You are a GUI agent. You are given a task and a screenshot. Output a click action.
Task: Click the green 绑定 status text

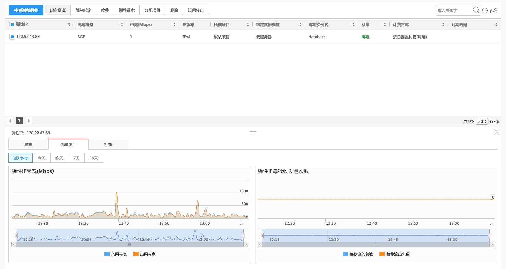tap(366, 37)
